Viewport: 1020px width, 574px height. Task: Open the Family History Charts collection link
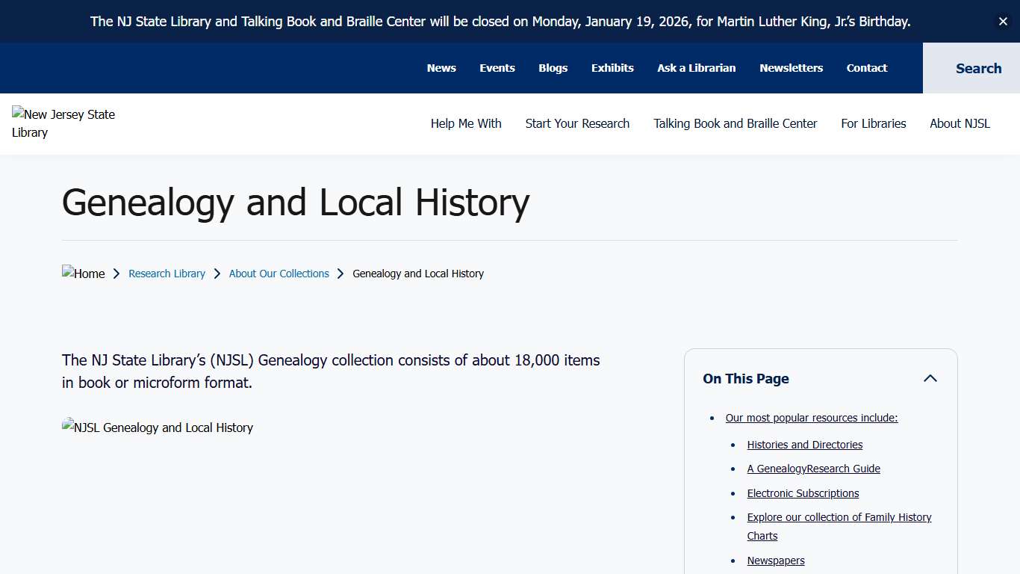click(x=839, y=517)
